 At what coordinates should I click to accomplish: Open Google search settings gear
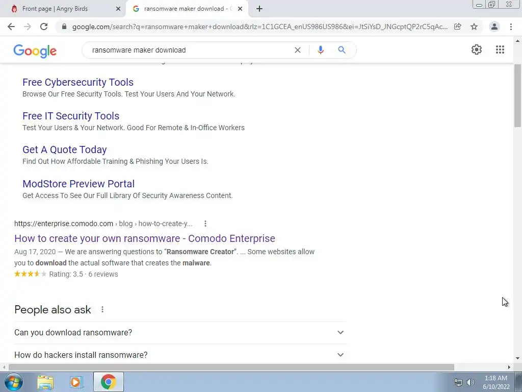(x=477, y=50)
